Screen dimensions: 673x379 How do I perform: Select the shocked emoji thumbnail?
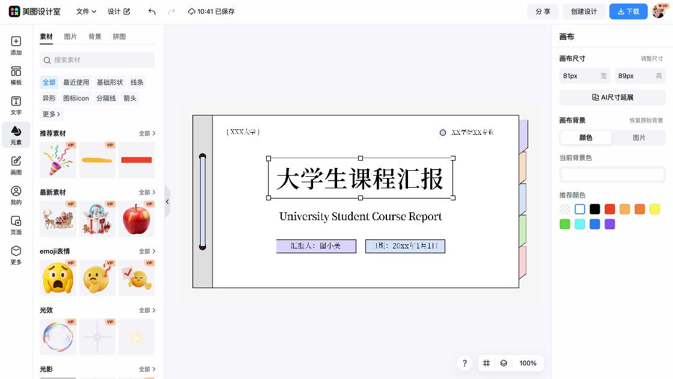coord(58,277)
